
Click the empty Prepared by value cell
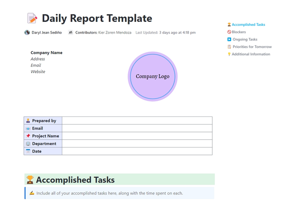(137, 121)
